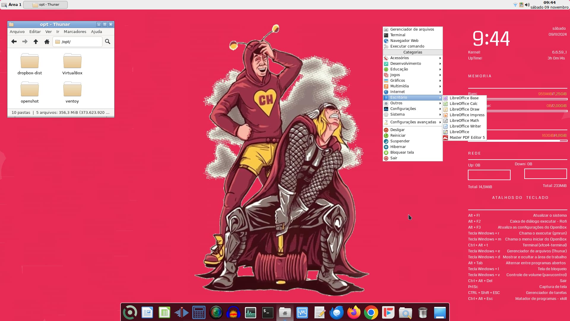Go to home folder in Thunar toolbar
The height and width of the screenshot is (321, 570).
(47, 42)
